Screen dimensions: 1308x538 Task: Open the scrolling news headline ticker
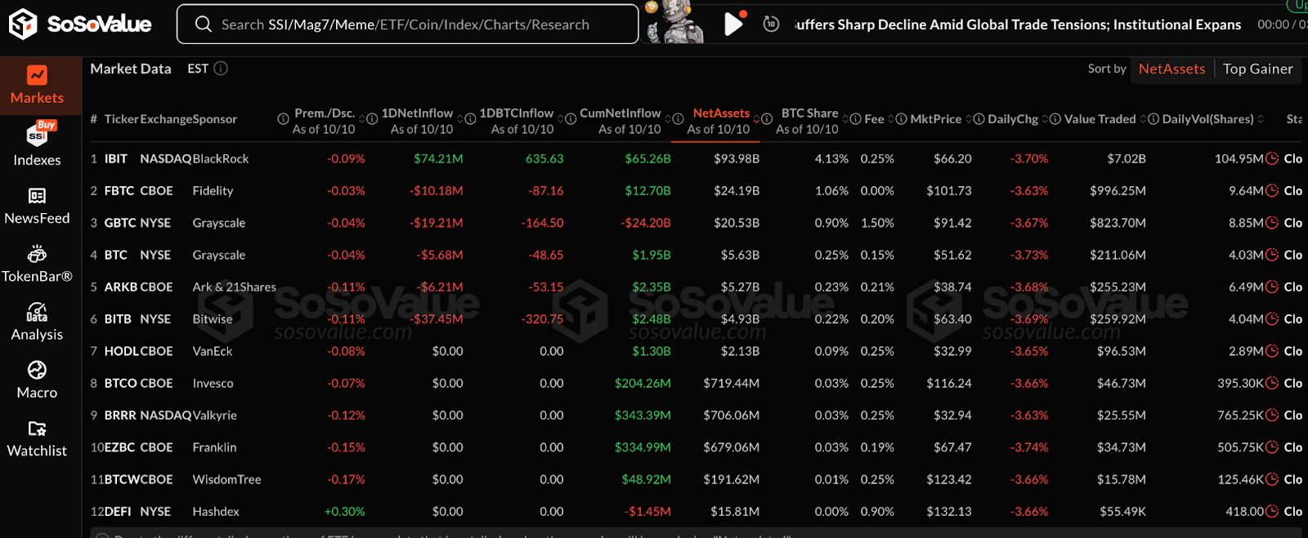(x=1019, y=24)
